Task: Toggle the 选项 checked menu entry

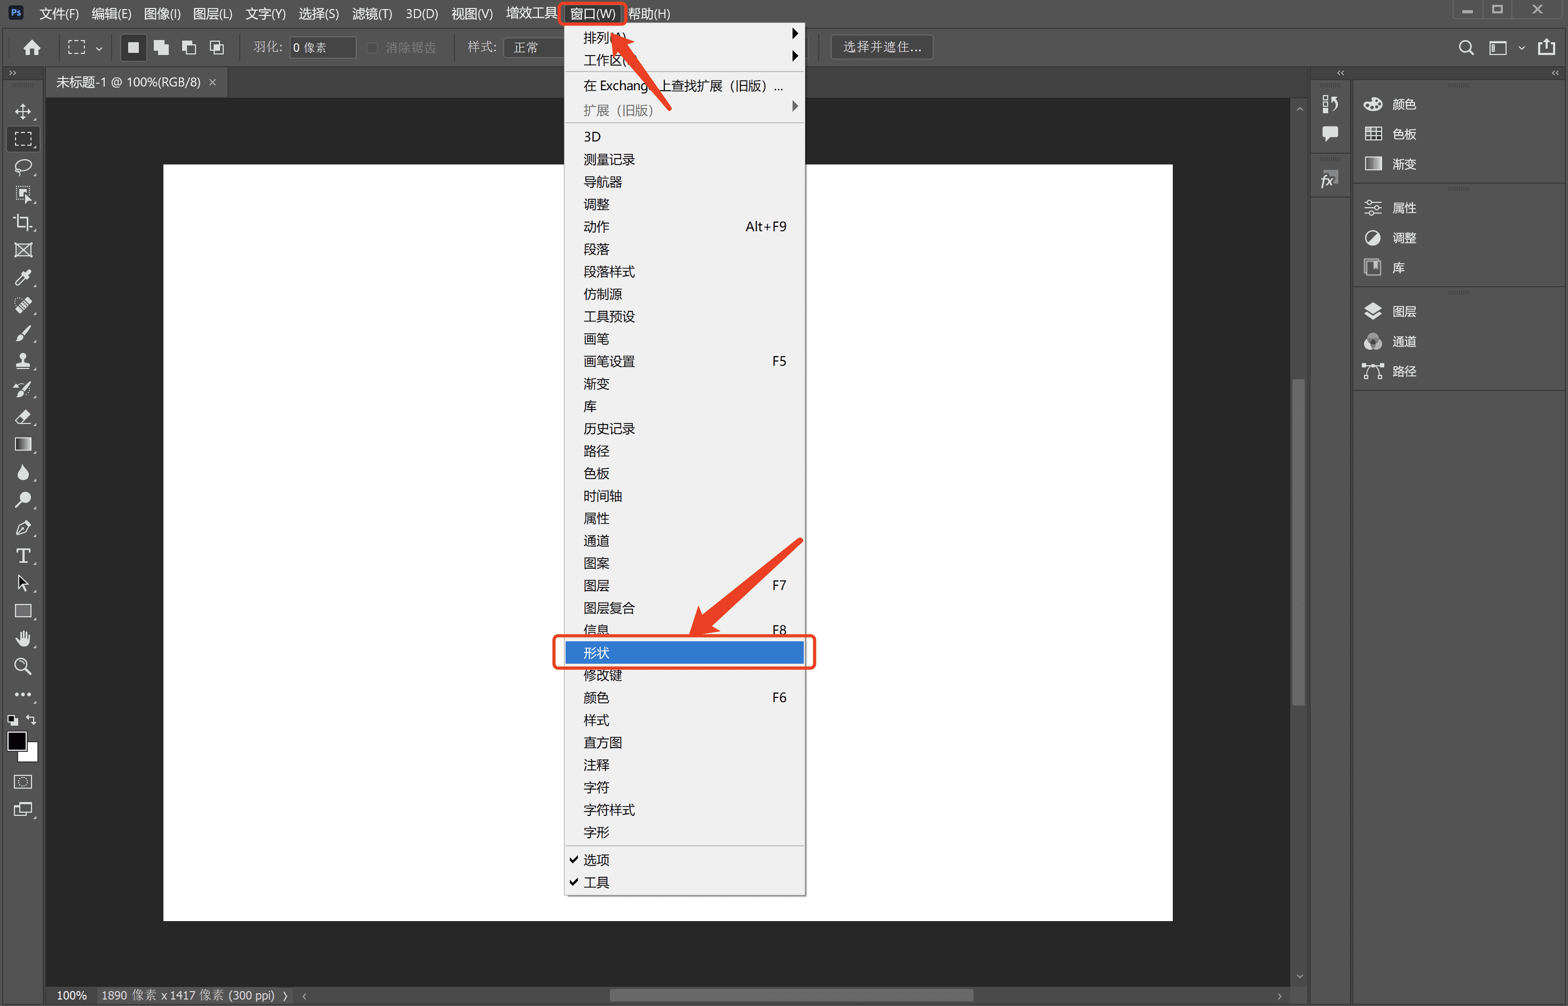Action: [596, 860]
